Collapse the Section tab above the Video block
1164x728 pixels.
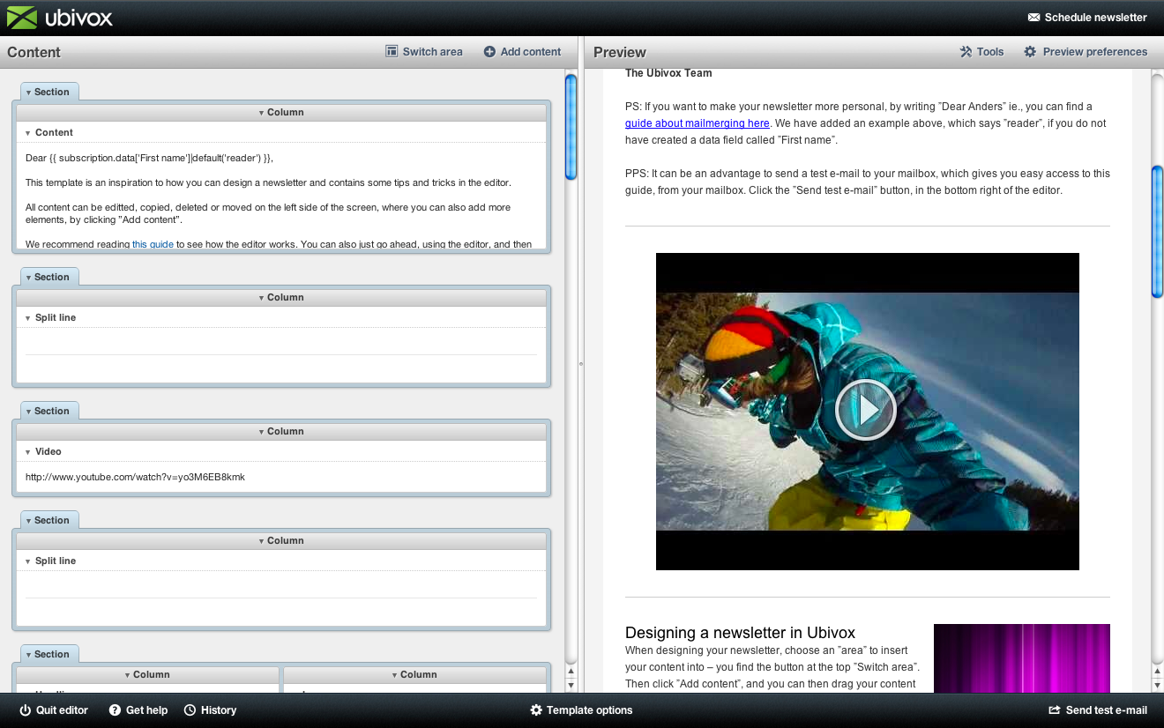[x=48, y=411]
